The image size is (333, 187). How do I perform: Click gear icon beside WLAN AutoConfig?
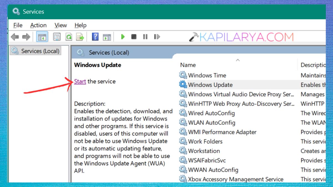[x=183, y=122]
